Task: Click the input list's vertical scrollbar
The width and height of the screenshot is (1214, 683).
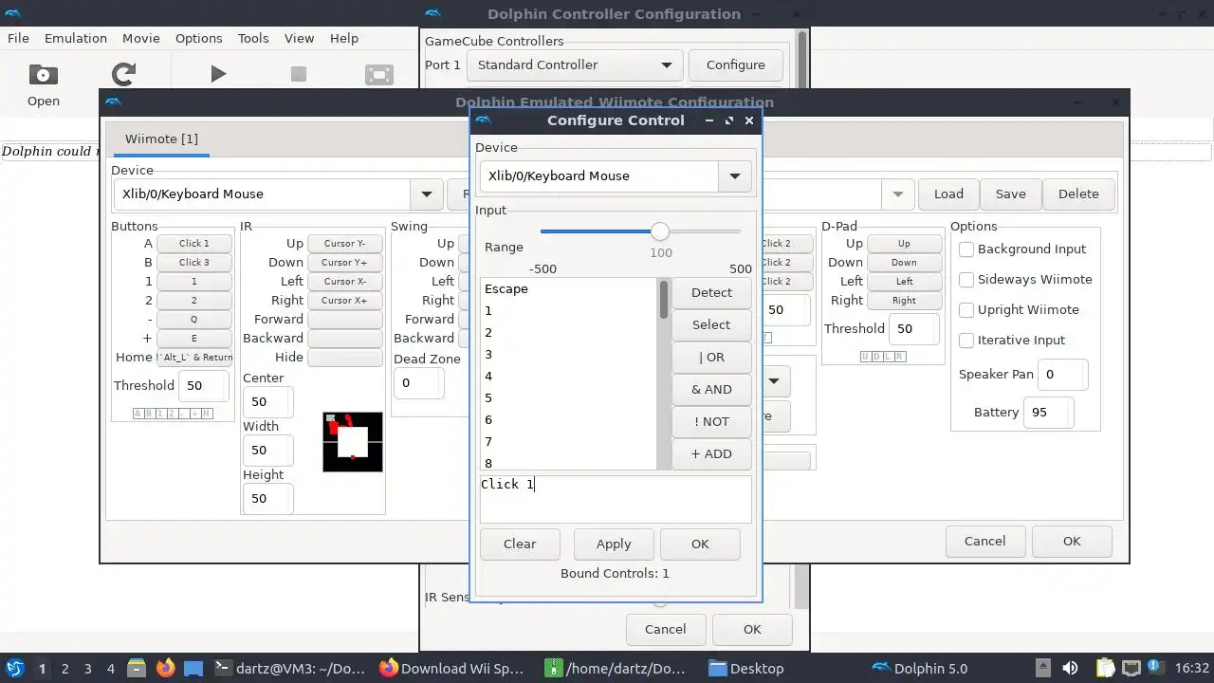Action: point(664,374)
